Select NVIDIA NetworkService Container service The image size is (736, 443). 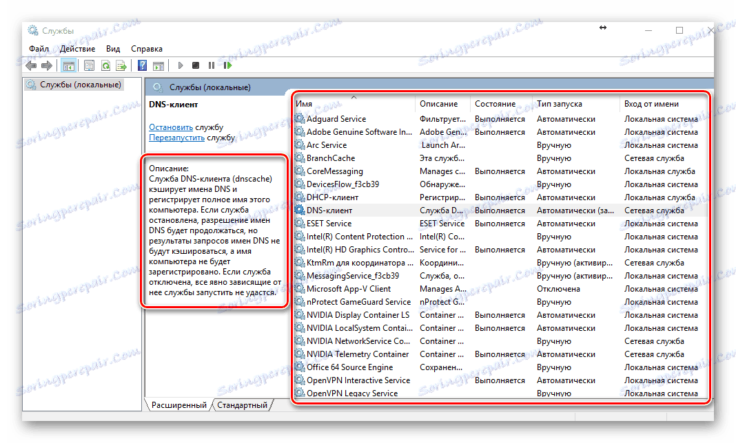(x=500, y=341)
